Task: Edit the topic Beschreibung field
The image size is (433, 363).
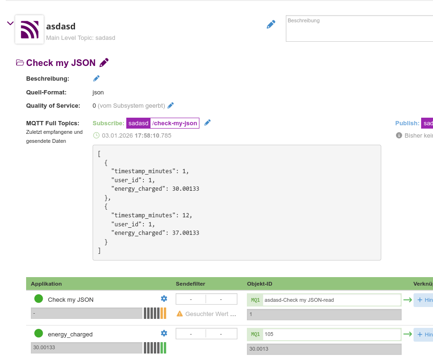Action: click(x=96, y=78)
